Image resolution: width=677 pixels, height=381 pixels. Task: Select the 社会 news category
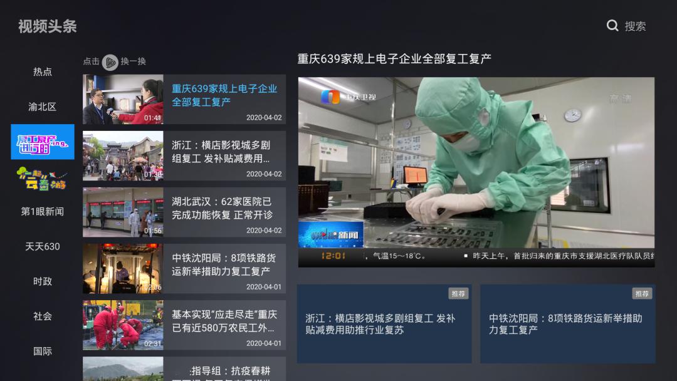[42, 317]
